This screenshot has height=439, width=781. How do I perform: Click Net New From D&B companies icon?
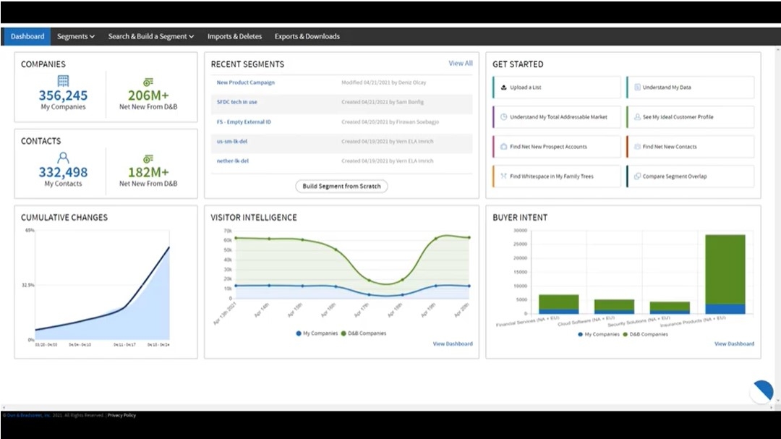148,82
